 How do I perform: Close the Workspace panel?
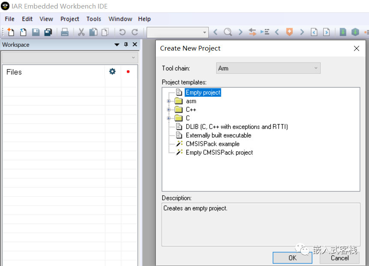[135, 44]
